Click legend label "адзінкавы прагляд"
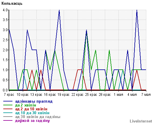154x124 pixels. (x=34, y=101)
